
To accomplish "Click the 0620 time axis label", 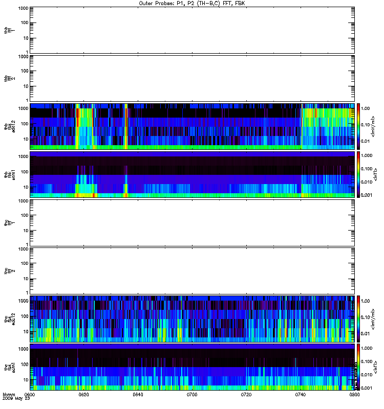I will (x=83, y=395).
